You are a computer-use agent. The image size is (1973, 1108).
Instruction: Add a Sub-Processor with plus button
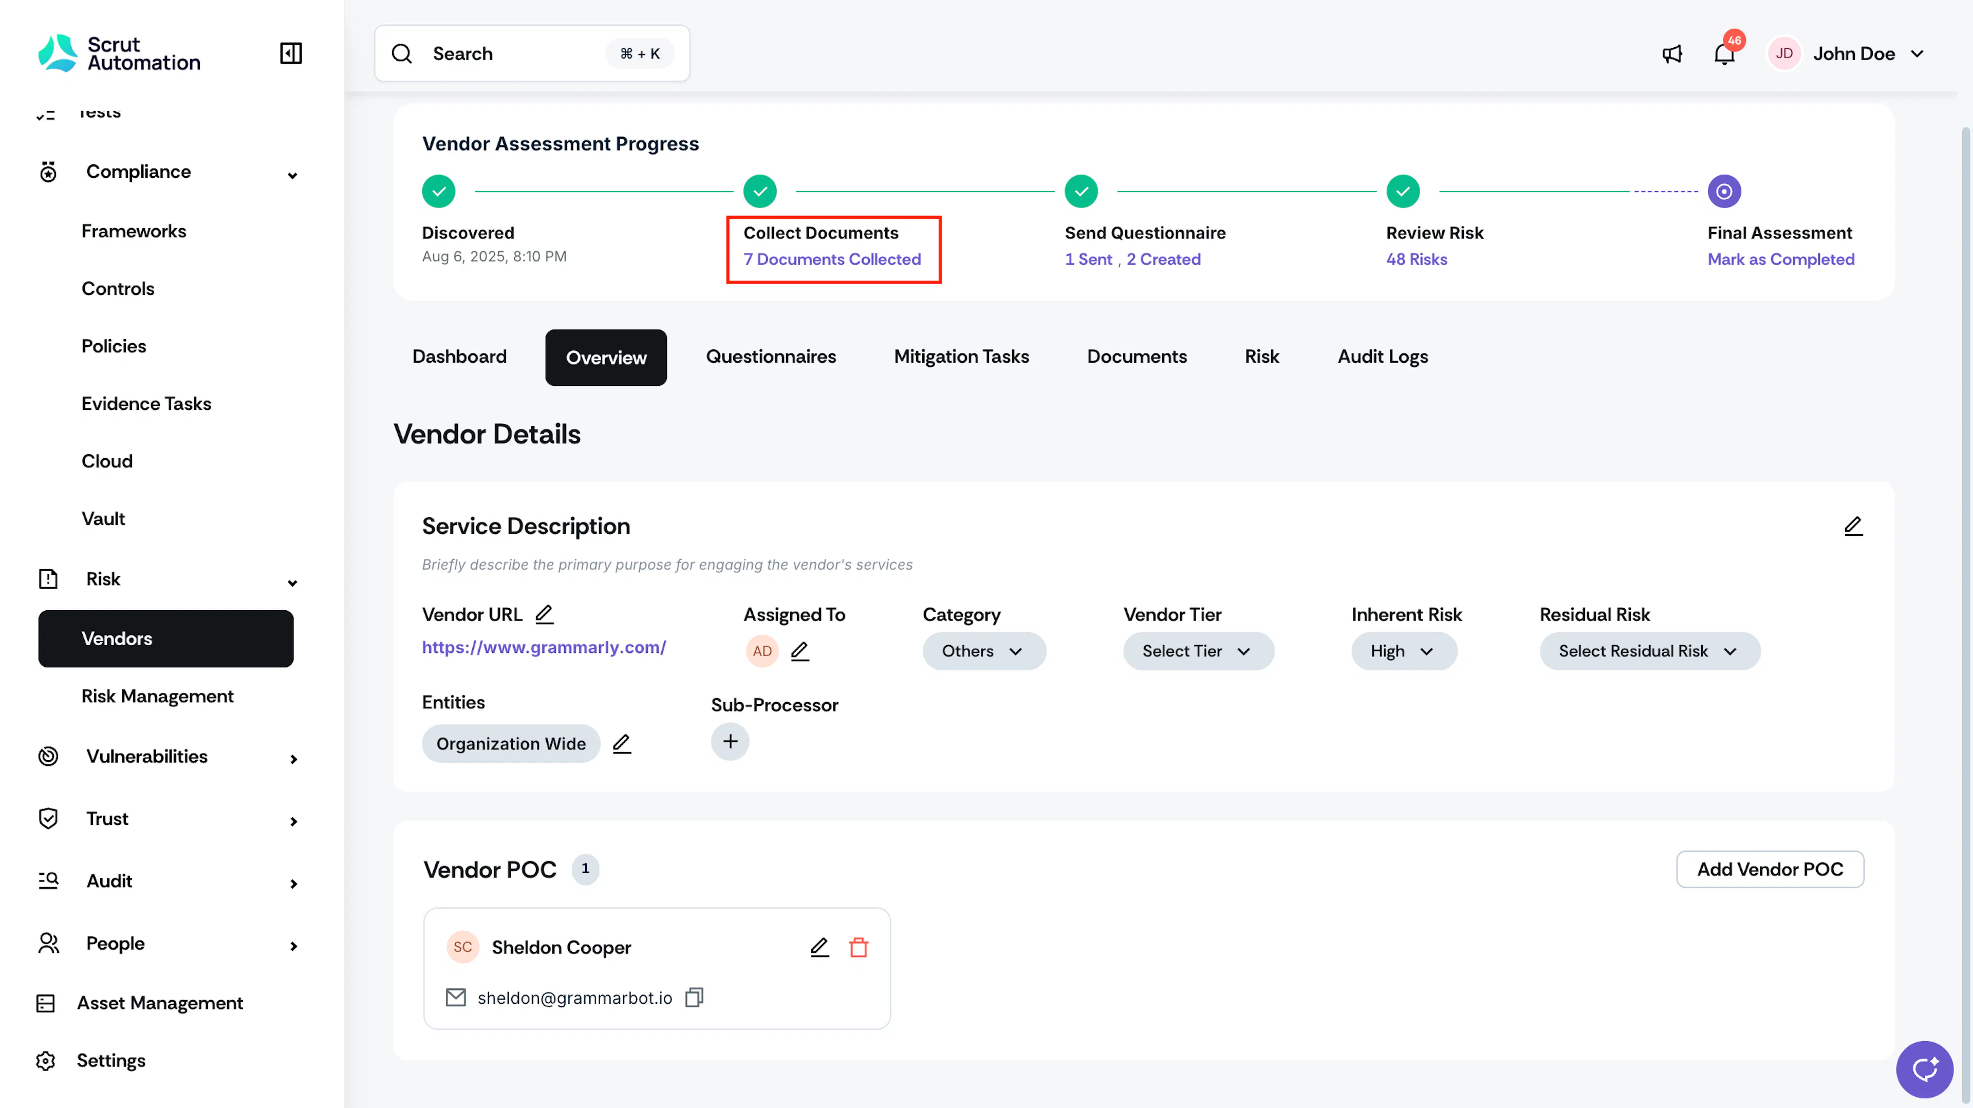pyautogui.click(x=730, y=741)
